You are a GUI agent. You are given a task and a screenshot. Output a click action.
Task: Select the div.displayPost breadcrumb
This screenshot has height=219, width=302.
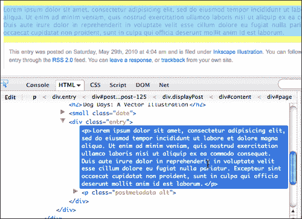click(182, 97)
